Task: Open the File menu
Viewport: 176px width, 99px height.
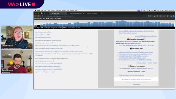Action: click(42, 10)
